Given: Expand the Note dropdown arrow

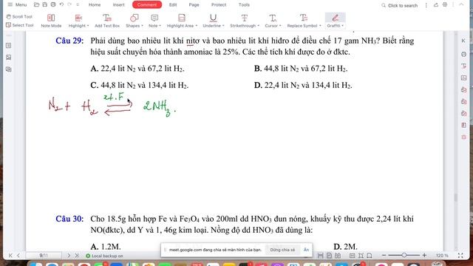Looking at the screenshot, I should pyautogui.click(x=160, y=26).
